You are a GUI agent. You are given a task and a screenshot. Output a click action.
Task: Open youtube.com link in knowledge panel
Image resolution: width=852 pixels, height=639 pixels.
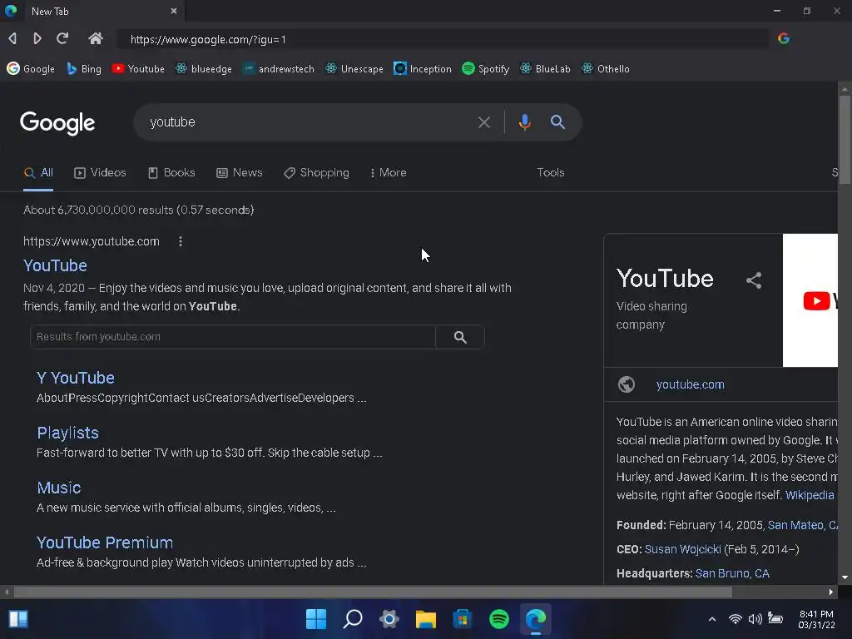[690, 384]
